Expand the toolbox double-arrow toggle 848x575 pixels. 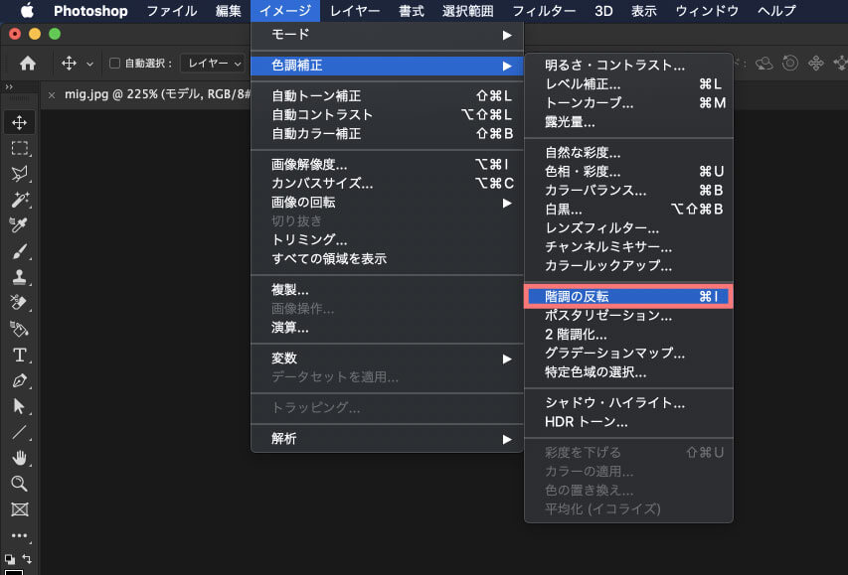pos(9,87)
